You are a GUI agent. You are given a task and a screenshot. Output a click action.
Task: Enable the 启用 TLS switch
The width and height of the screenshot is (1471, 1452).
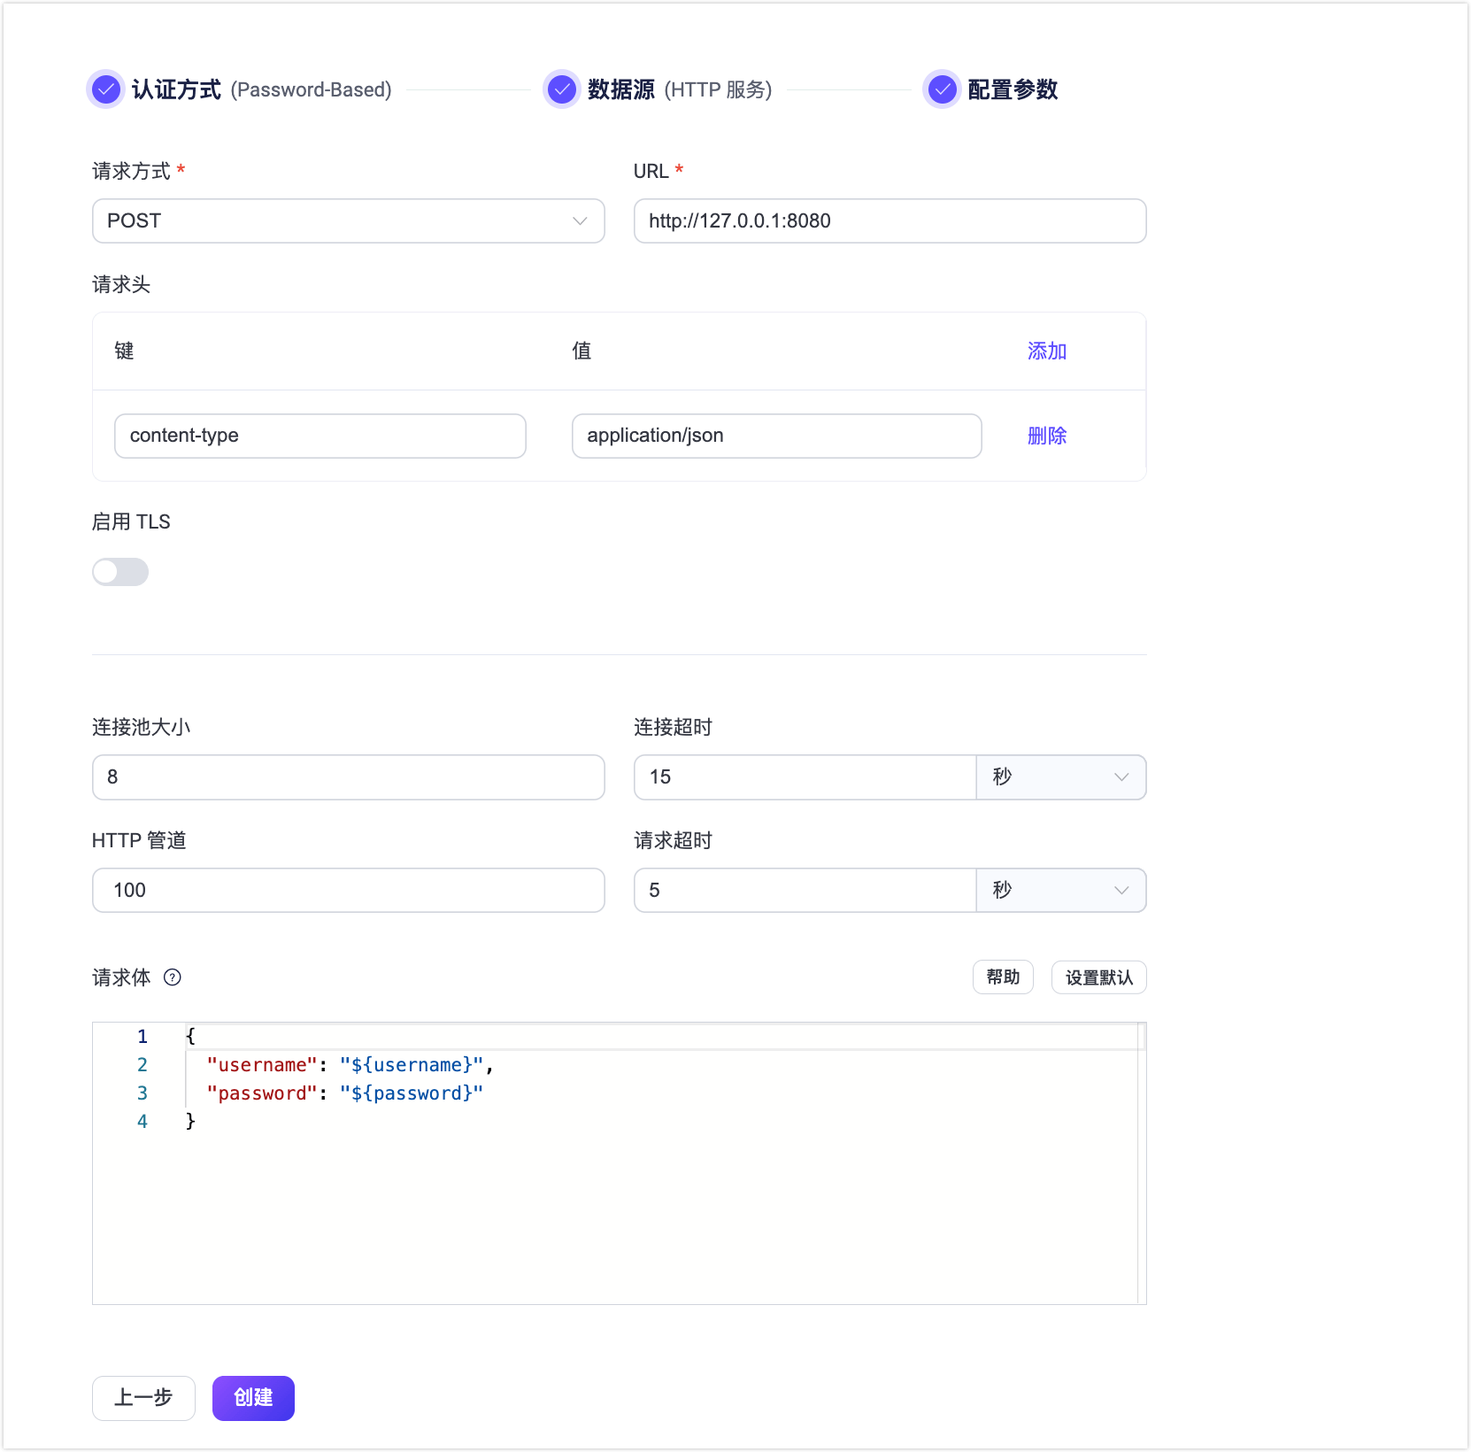tap(120, 572)
